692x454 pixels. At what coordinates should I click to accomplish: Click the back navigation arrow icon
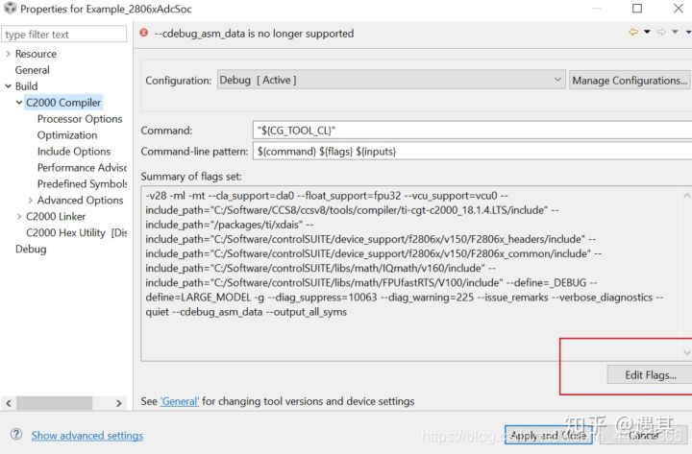tap(633, 32)
